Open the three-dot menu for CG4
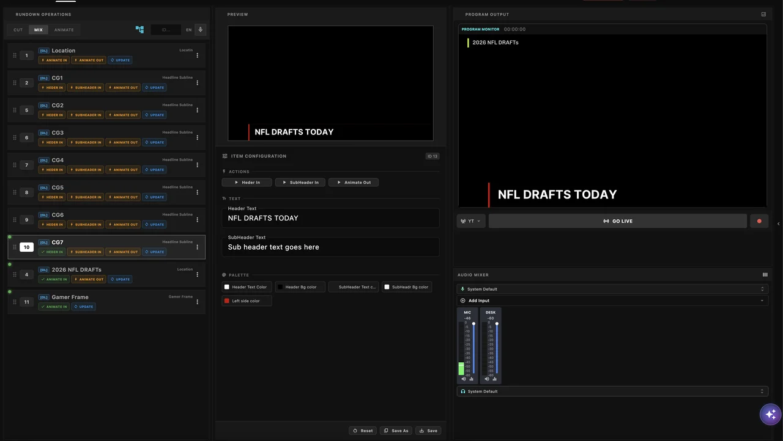783x441 pixels. (197, 165)
